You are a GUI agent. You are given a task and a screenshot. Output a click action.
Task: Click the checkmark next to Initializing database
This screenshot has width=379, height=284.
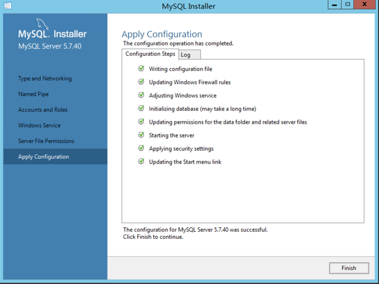141,108
